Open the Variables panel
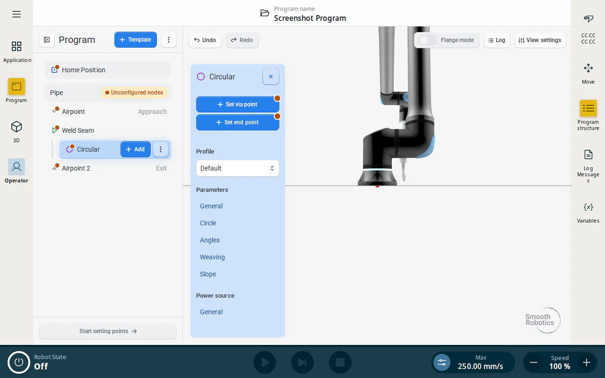 tap(588, 212)
